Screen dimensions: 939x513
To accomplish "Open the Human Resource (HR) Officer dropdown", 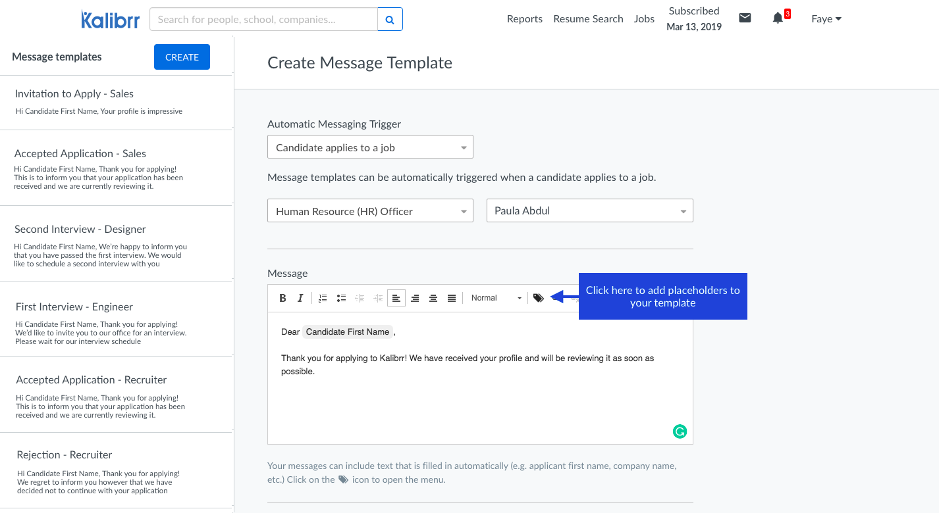I will pyautogui.click(x=370, y=211).
